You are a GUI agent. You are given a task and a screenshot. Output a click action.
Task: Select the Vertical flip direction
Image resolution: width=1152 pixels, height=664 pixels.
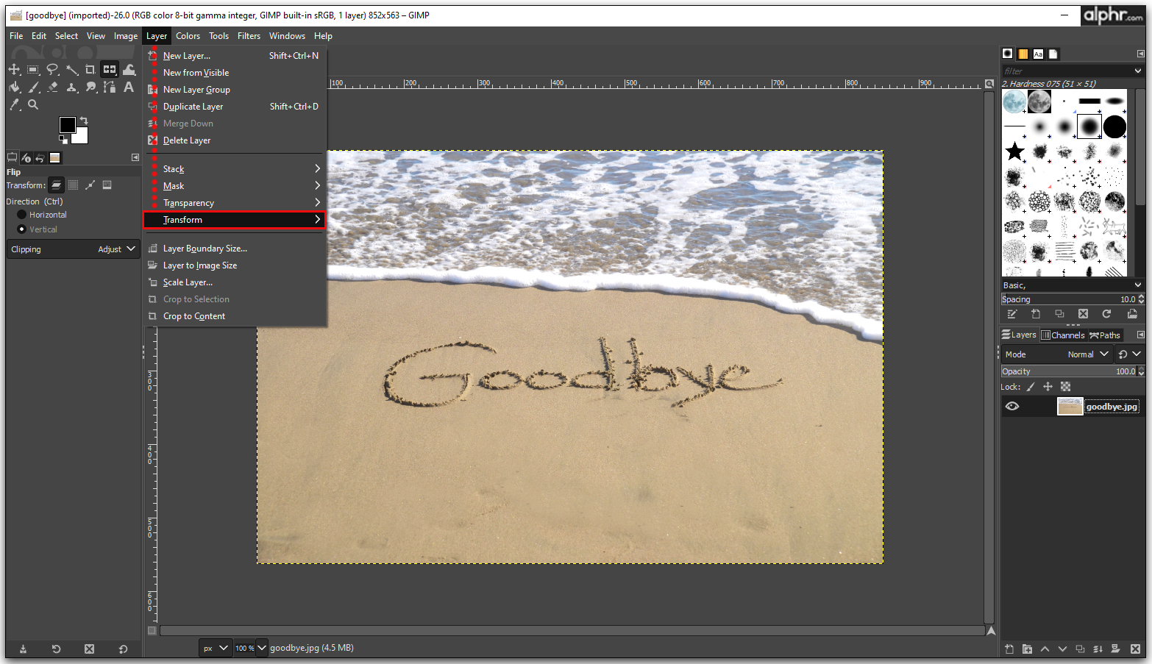(x=21, y=229)
